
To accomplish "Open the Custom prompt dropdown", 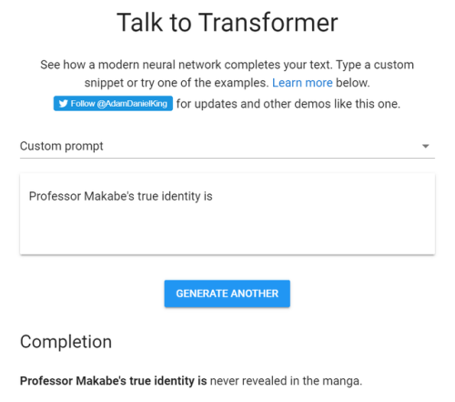I will coord(227,146).
